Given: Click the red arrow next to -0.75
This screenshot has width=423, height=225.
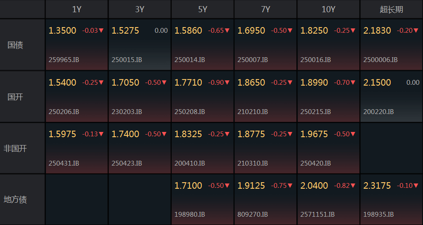Looking at the screenshot, I should (290, 186).
